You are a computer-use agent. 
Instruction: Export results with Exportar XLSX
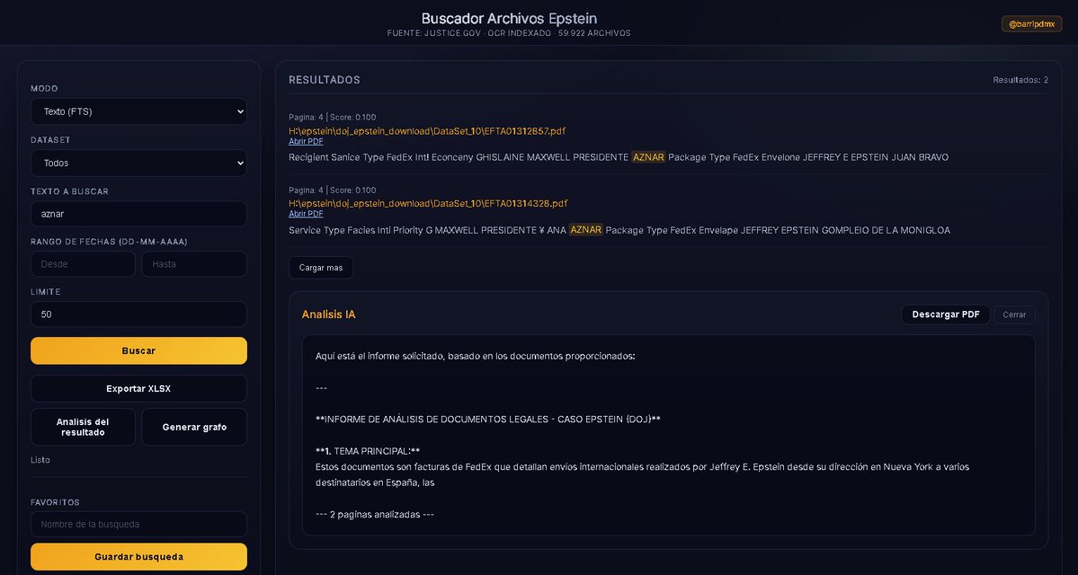138,388
